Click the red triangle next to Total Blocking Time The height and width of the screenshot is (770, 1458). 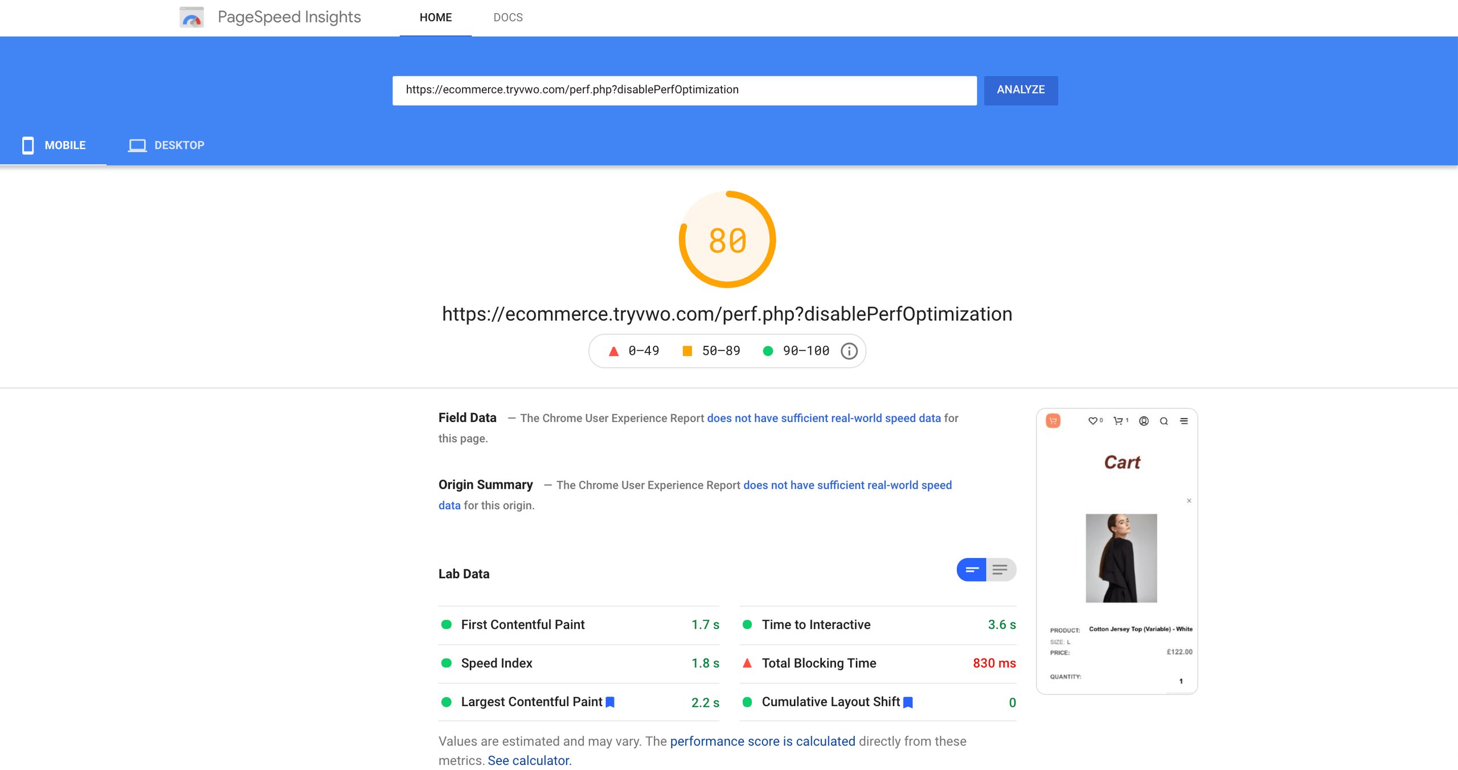tap(747, 663)
